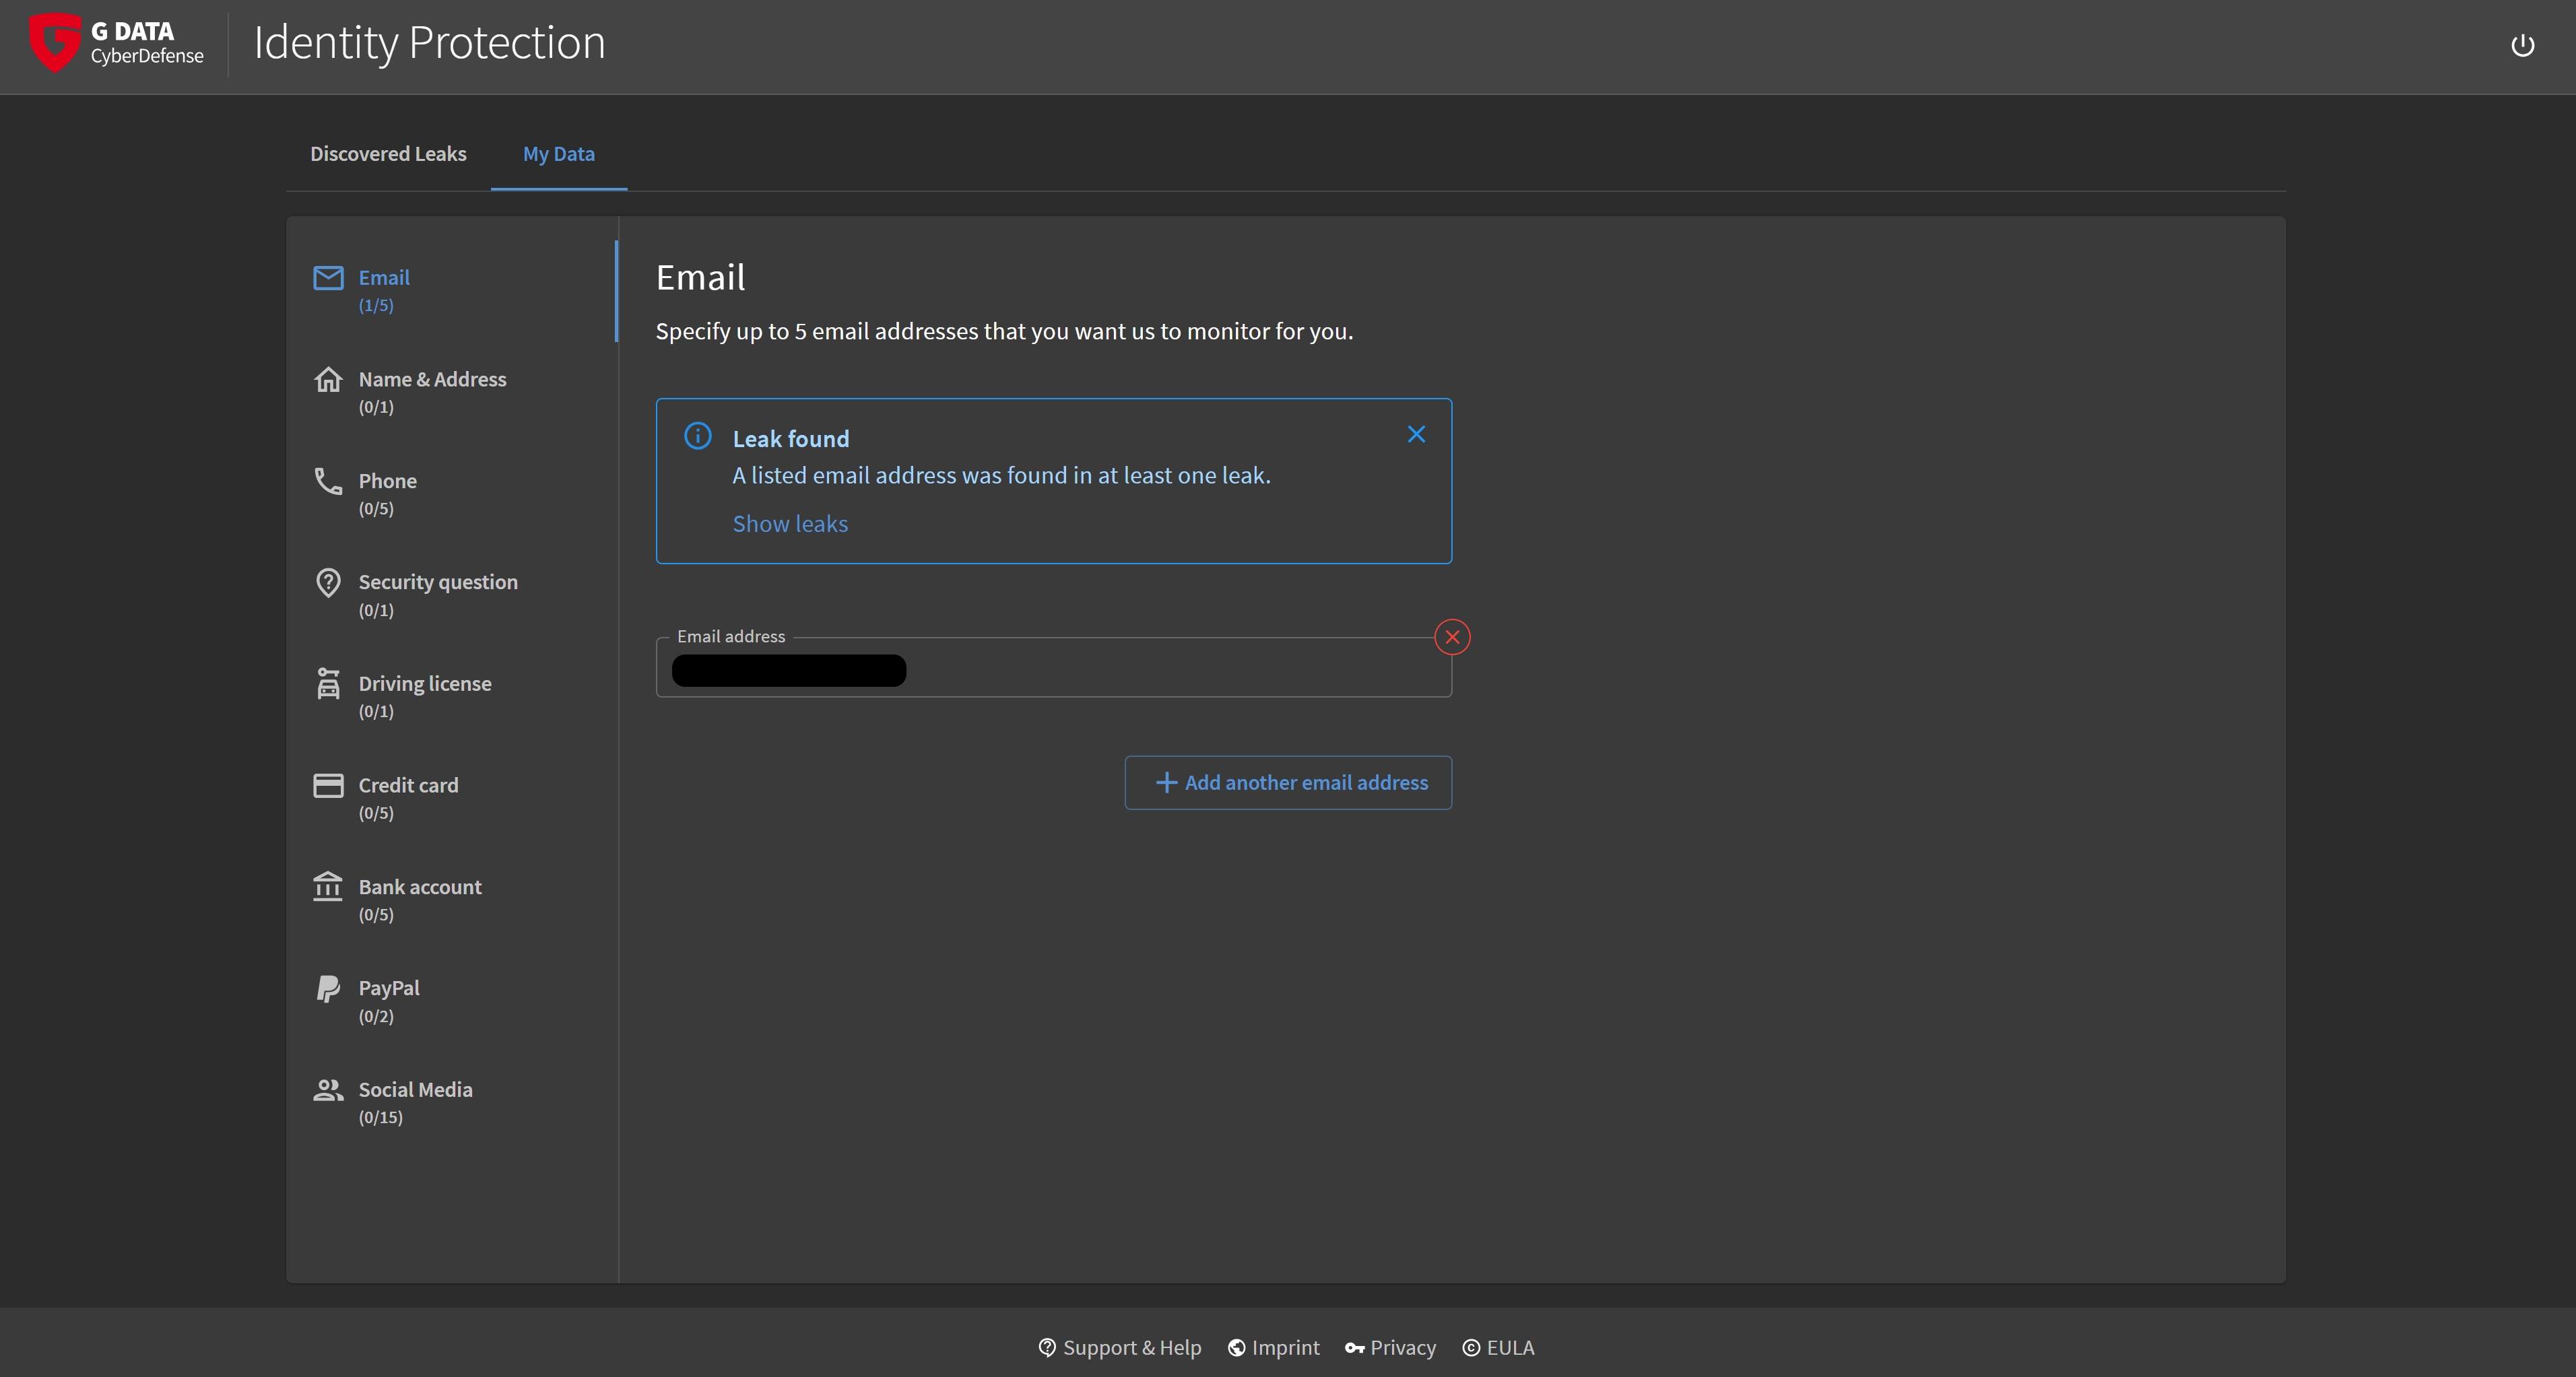
Task: Switch to Discovered Leaks tab
Action: 388,154
